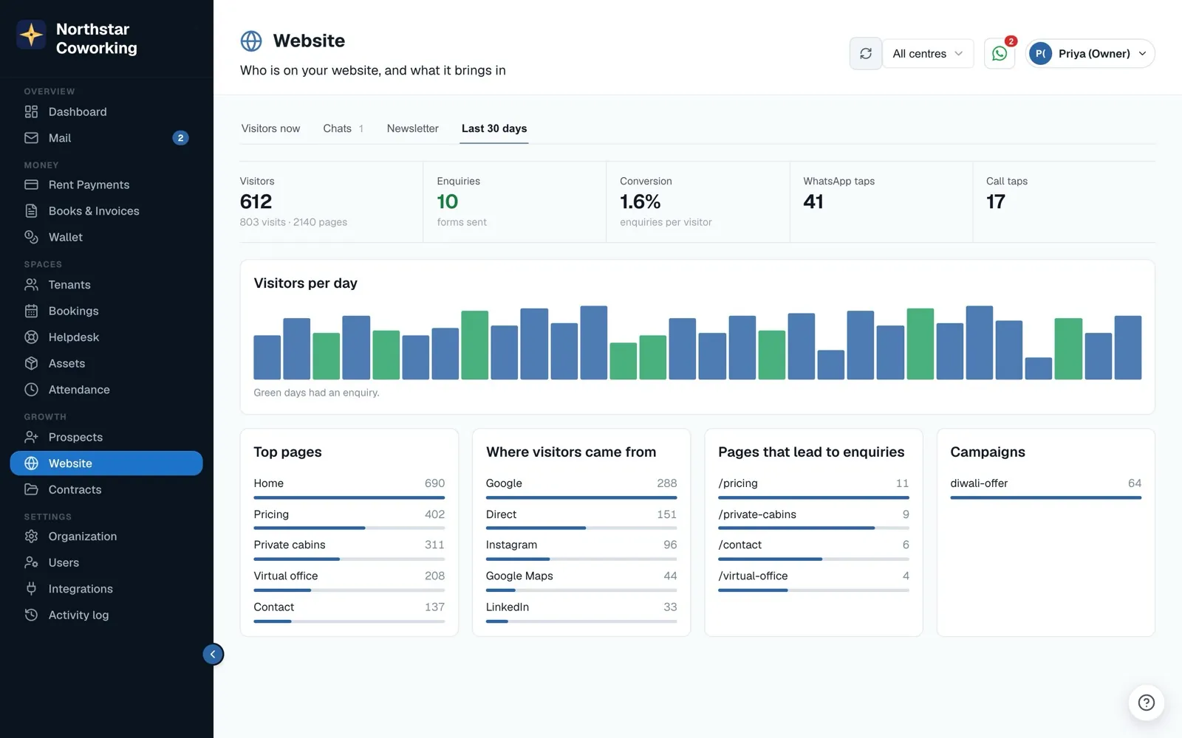Click the Home row in Top pages
This screenshot has width=1182, height=738.
click(349, 488)
